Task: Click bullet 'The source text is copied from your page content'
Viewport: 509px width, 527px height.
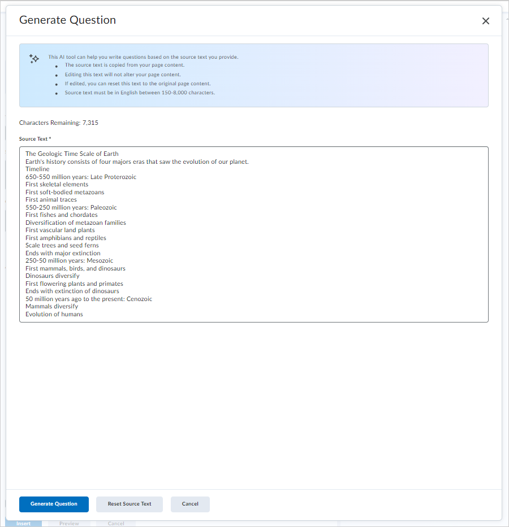Action: [x=125, y=65]
